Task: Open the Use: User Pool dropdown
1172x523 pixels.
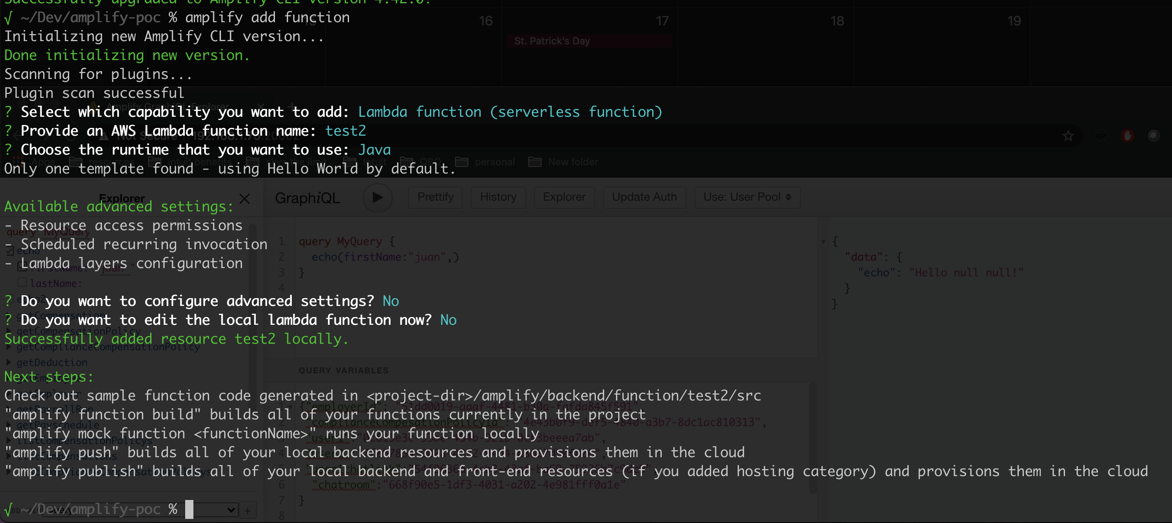Action: [746, 197]
